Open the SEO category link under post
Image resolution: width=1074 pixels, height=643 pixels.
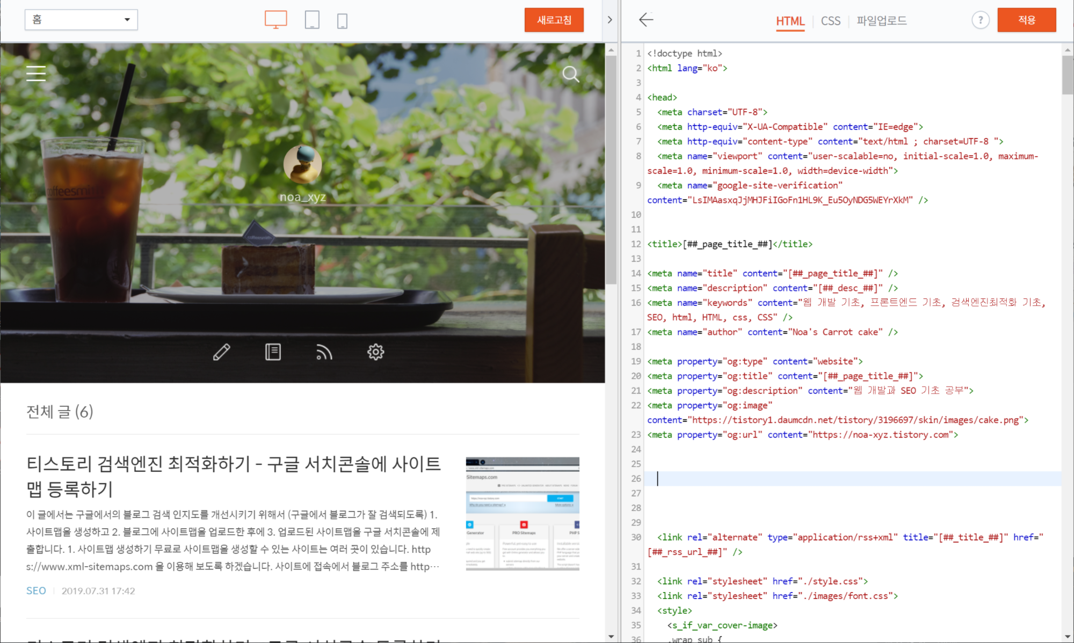[x=36, y=590]
